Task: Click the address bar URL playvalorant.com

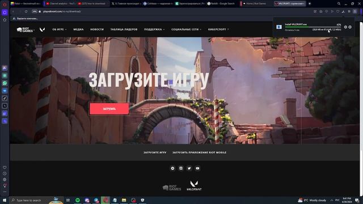Action: tap(62, 11)
